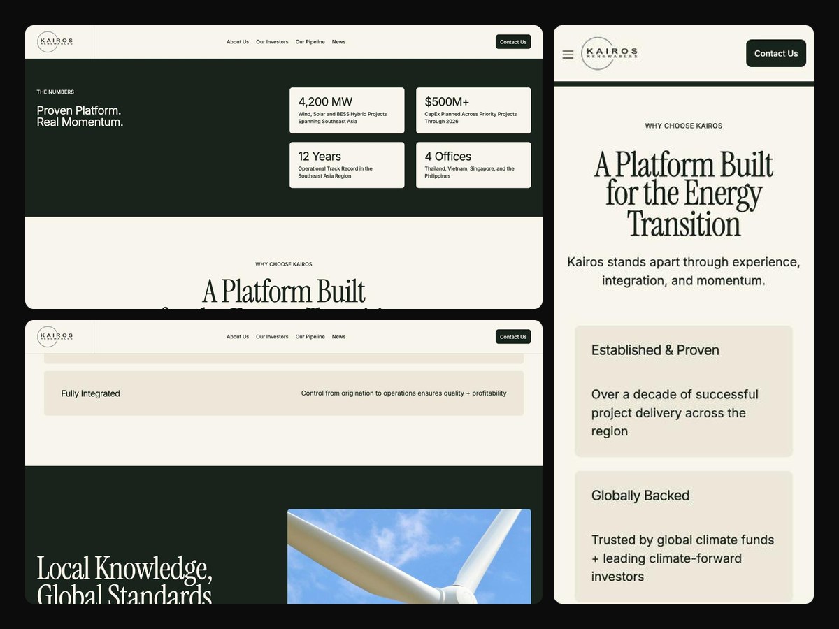
Task: Select the 4 Offices stat card
Action: pos(473,165)
